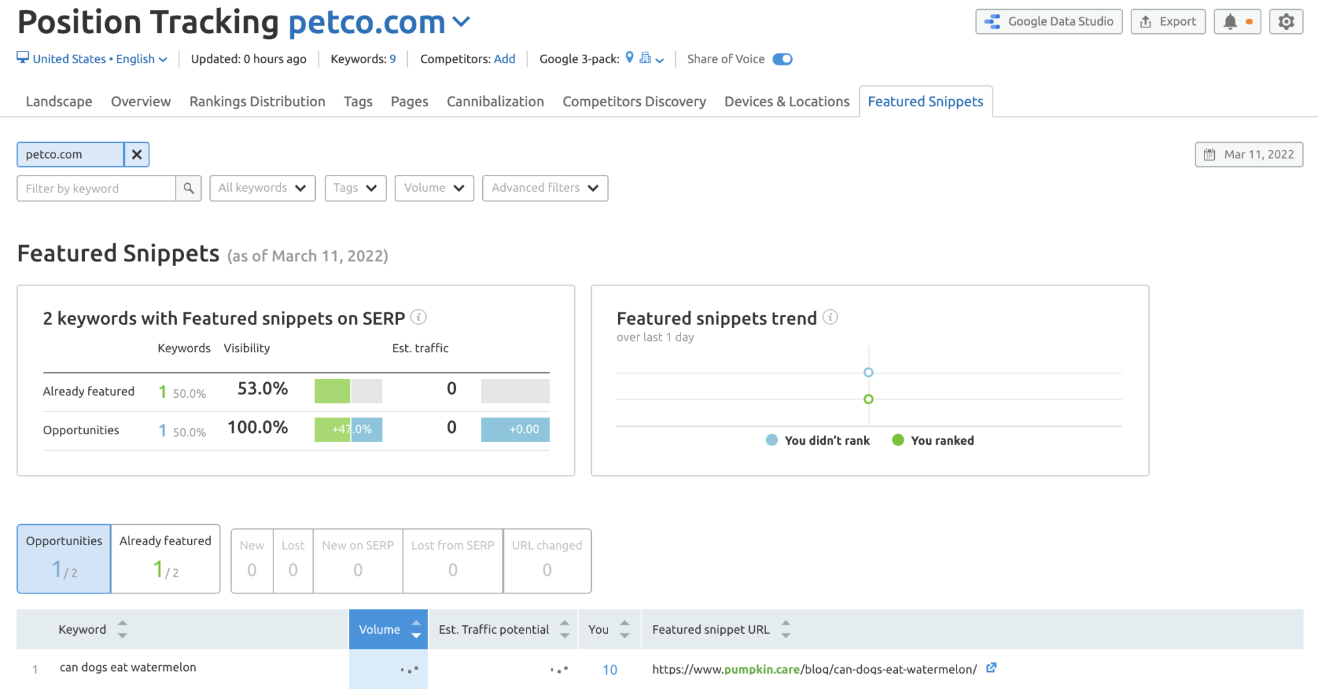Click the green trend chart point
The height and width of the screenshot is (699, 1318).
[x=868, y=399]
